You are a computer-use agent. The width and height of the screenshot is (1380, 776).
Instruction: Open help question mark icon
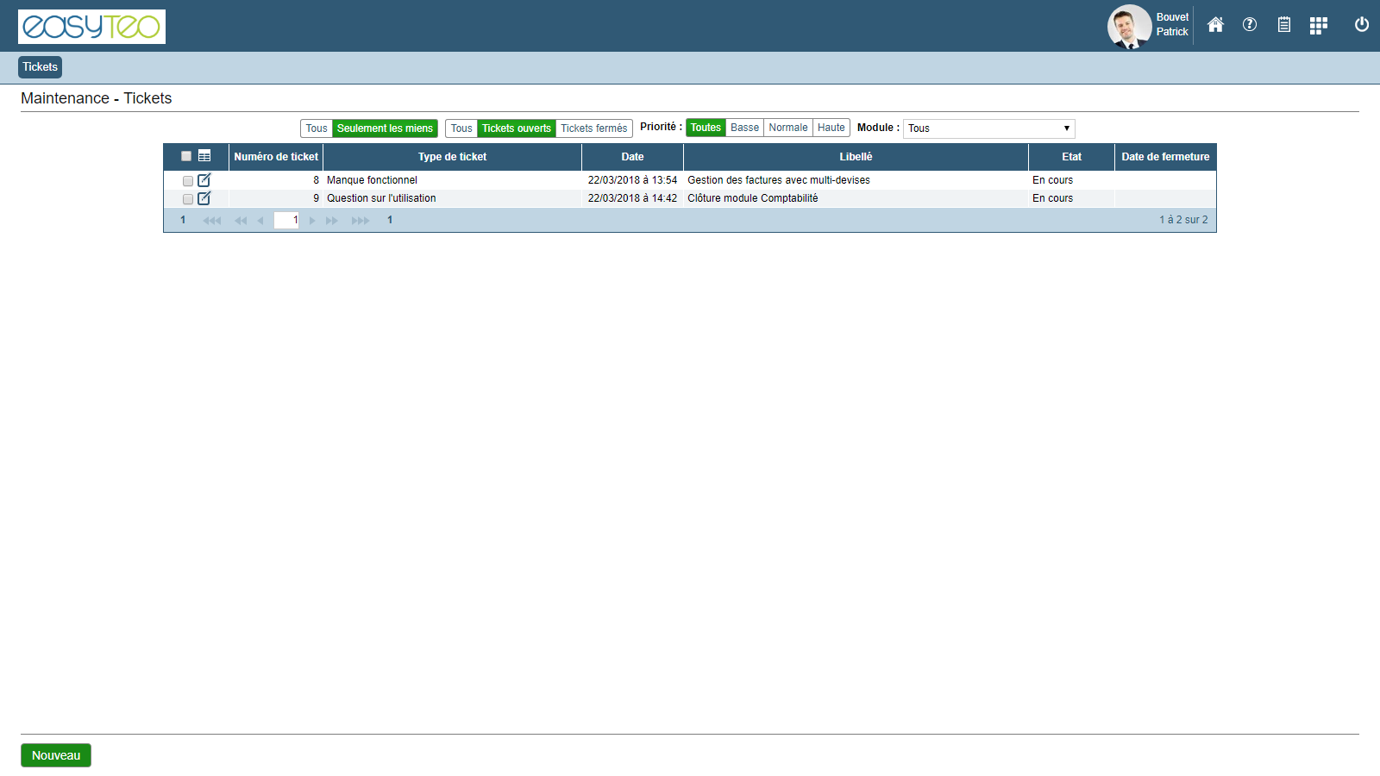pyautogui.click(x=1250, y=25)
